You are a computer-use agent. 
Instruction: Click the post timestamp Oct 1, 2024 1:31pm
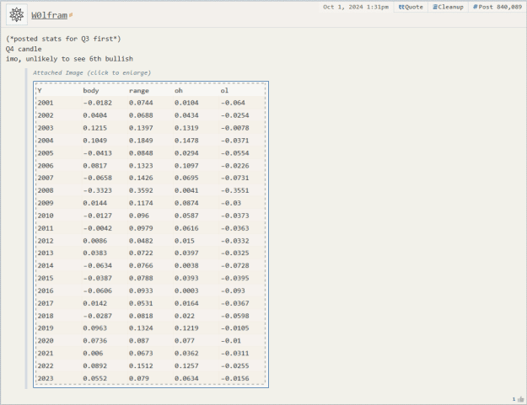[356, 7]
